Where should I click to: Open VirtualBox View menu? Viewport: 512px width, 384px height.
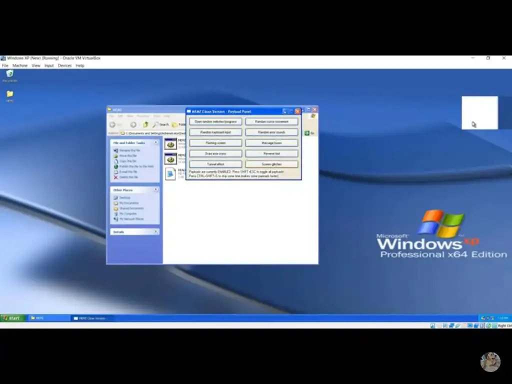point(36,65)
